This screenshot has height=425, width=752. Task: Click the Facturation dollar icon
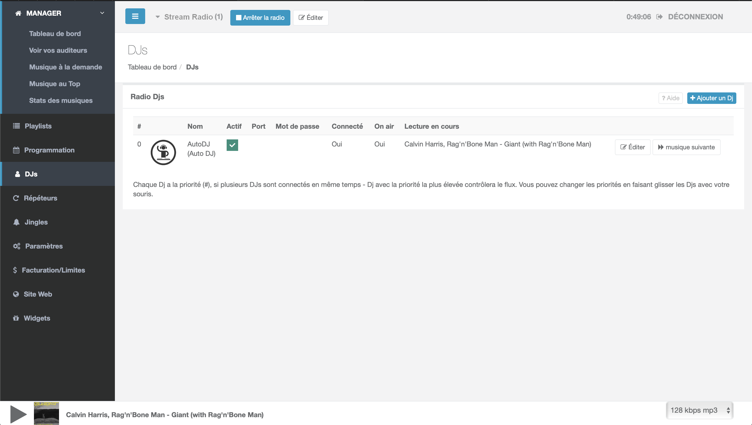tap(15, 270)
